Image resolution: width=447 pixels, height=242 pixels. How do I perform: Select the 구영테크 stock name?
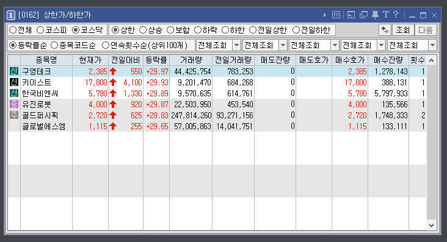pyautogui.click(x=37, y=71)
